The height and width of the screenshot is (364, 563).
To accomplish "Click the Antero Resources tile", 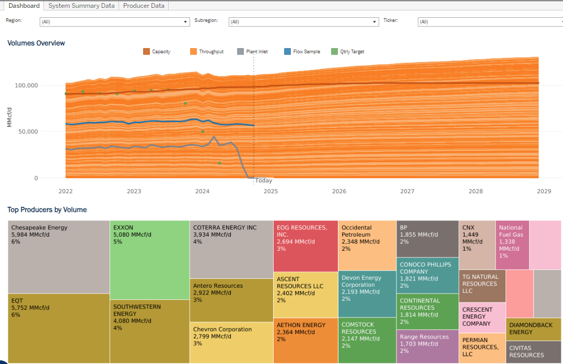I will [x=231, y=300].
